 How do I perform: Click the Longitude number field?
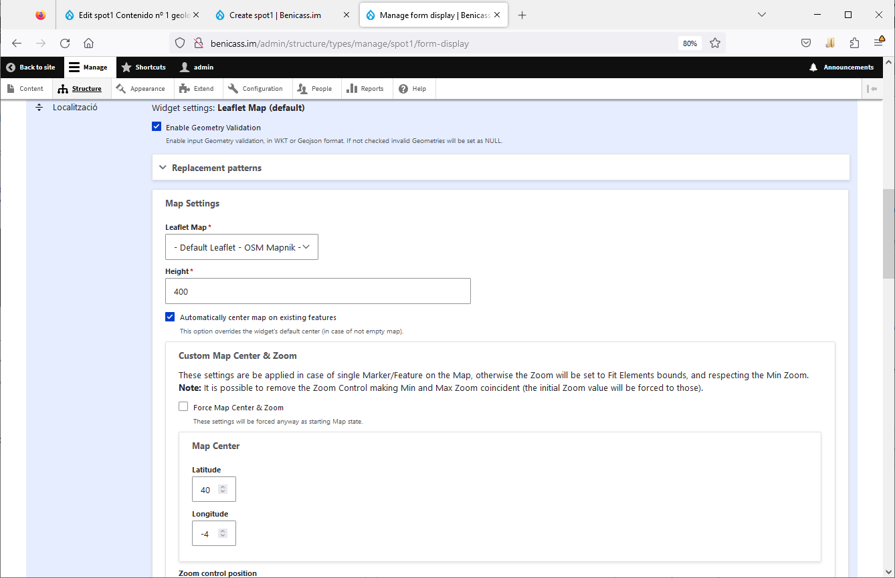coord(214,533)
